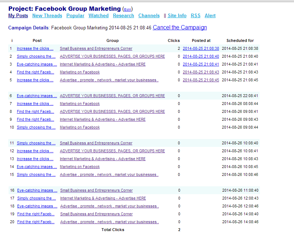Viewport: 294px width, 235px height.
Task: Open row 16 group Small Business and Entrepreneurs Corner
Action: tap(96, 190)
